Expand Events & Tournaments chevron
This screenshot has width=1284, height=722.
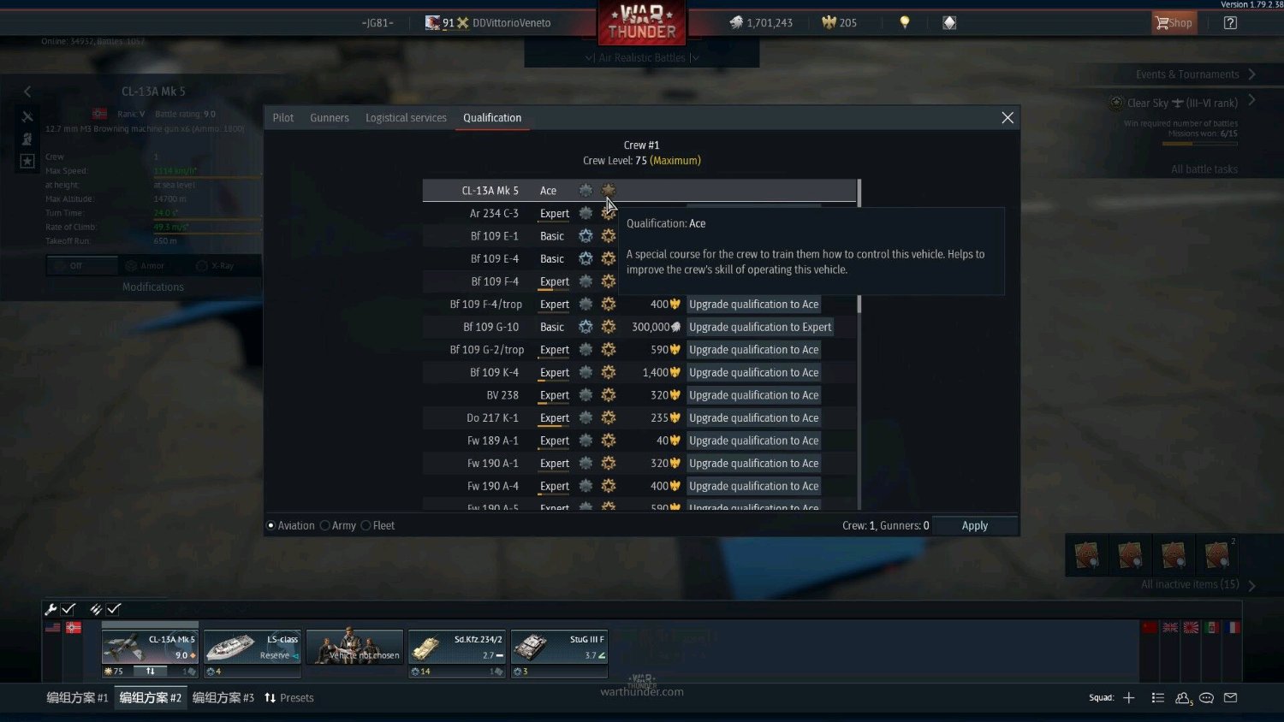pos(1251,74)
